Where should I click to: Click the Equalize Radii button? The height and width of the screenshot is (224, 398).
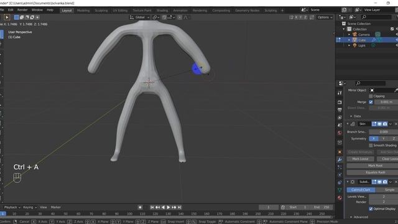pyautogui.click(x=373, y=172)
